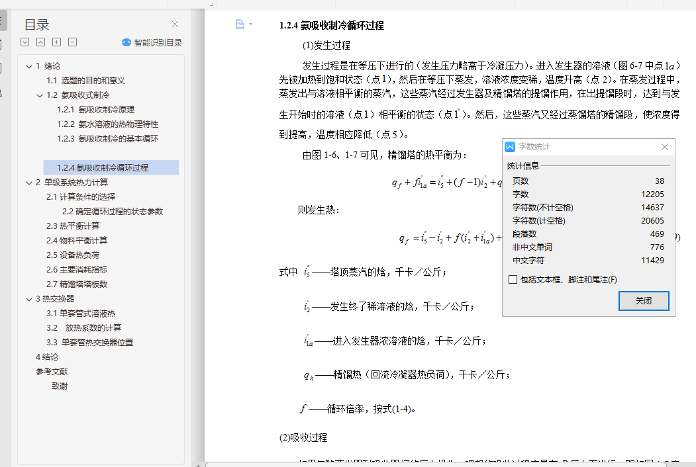Click the 段落数 value 469
This screenshot has width=696, height=467.
(658, 233)
